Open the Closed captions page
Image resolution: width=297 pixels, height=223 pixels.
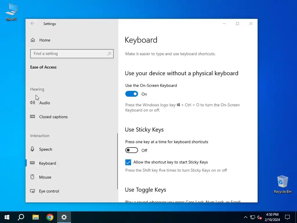(72, 117)
